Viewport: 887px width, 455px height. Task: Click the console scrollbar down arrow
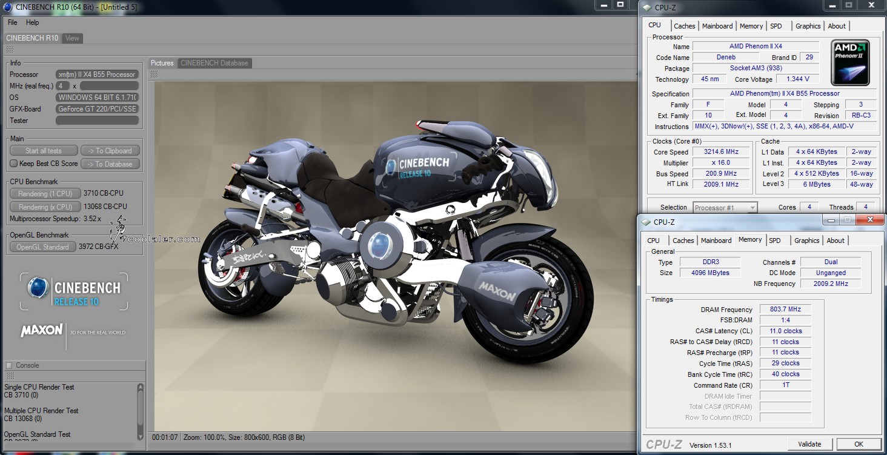[x=141, y=436]
